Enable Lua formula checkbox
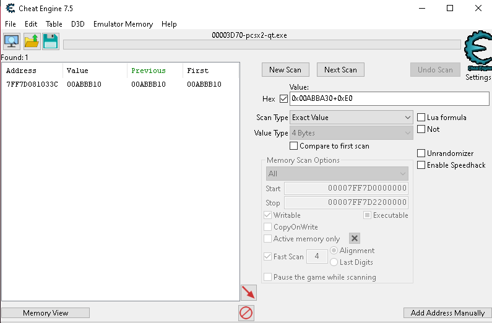 click(x=421, y=118)
